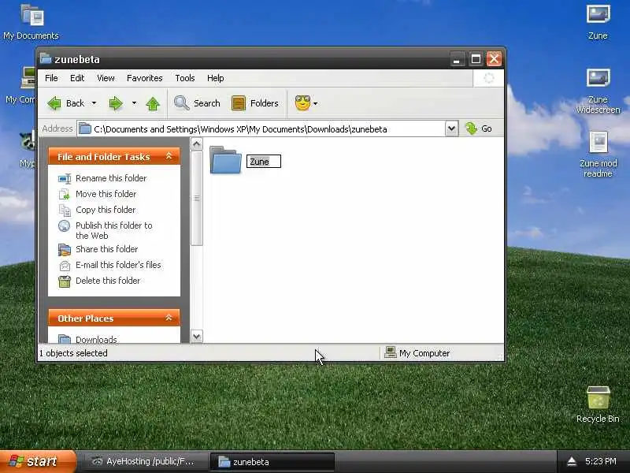Click the zunebeta taskbar button
Screen dimensions: 630x473
pos(272,461)
